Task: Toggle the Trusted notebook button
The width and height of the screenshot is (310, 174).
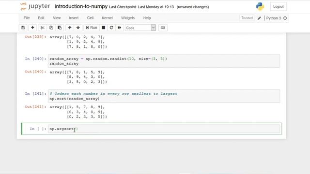Action: coord(247,18)
